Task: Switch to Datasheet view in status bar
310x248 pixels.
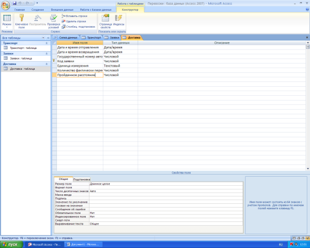Action: tap(294, 238)
